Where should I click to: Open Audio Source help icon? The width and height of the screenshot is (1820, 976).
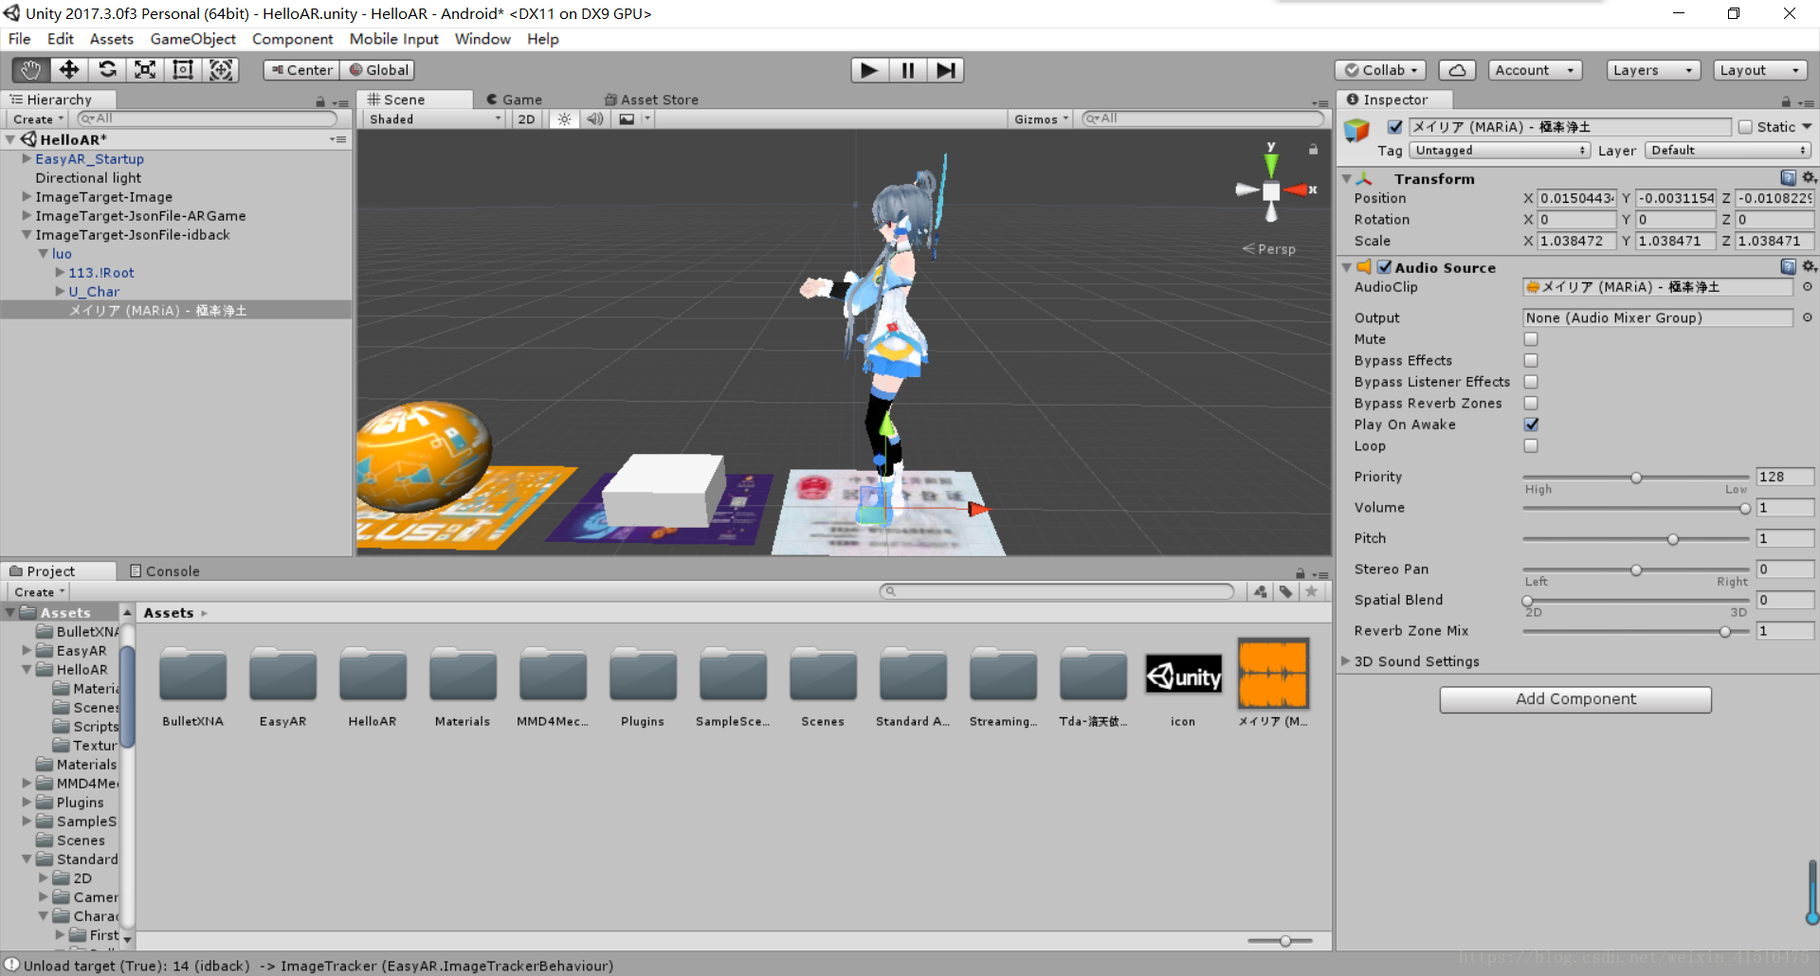(1788, 267)
